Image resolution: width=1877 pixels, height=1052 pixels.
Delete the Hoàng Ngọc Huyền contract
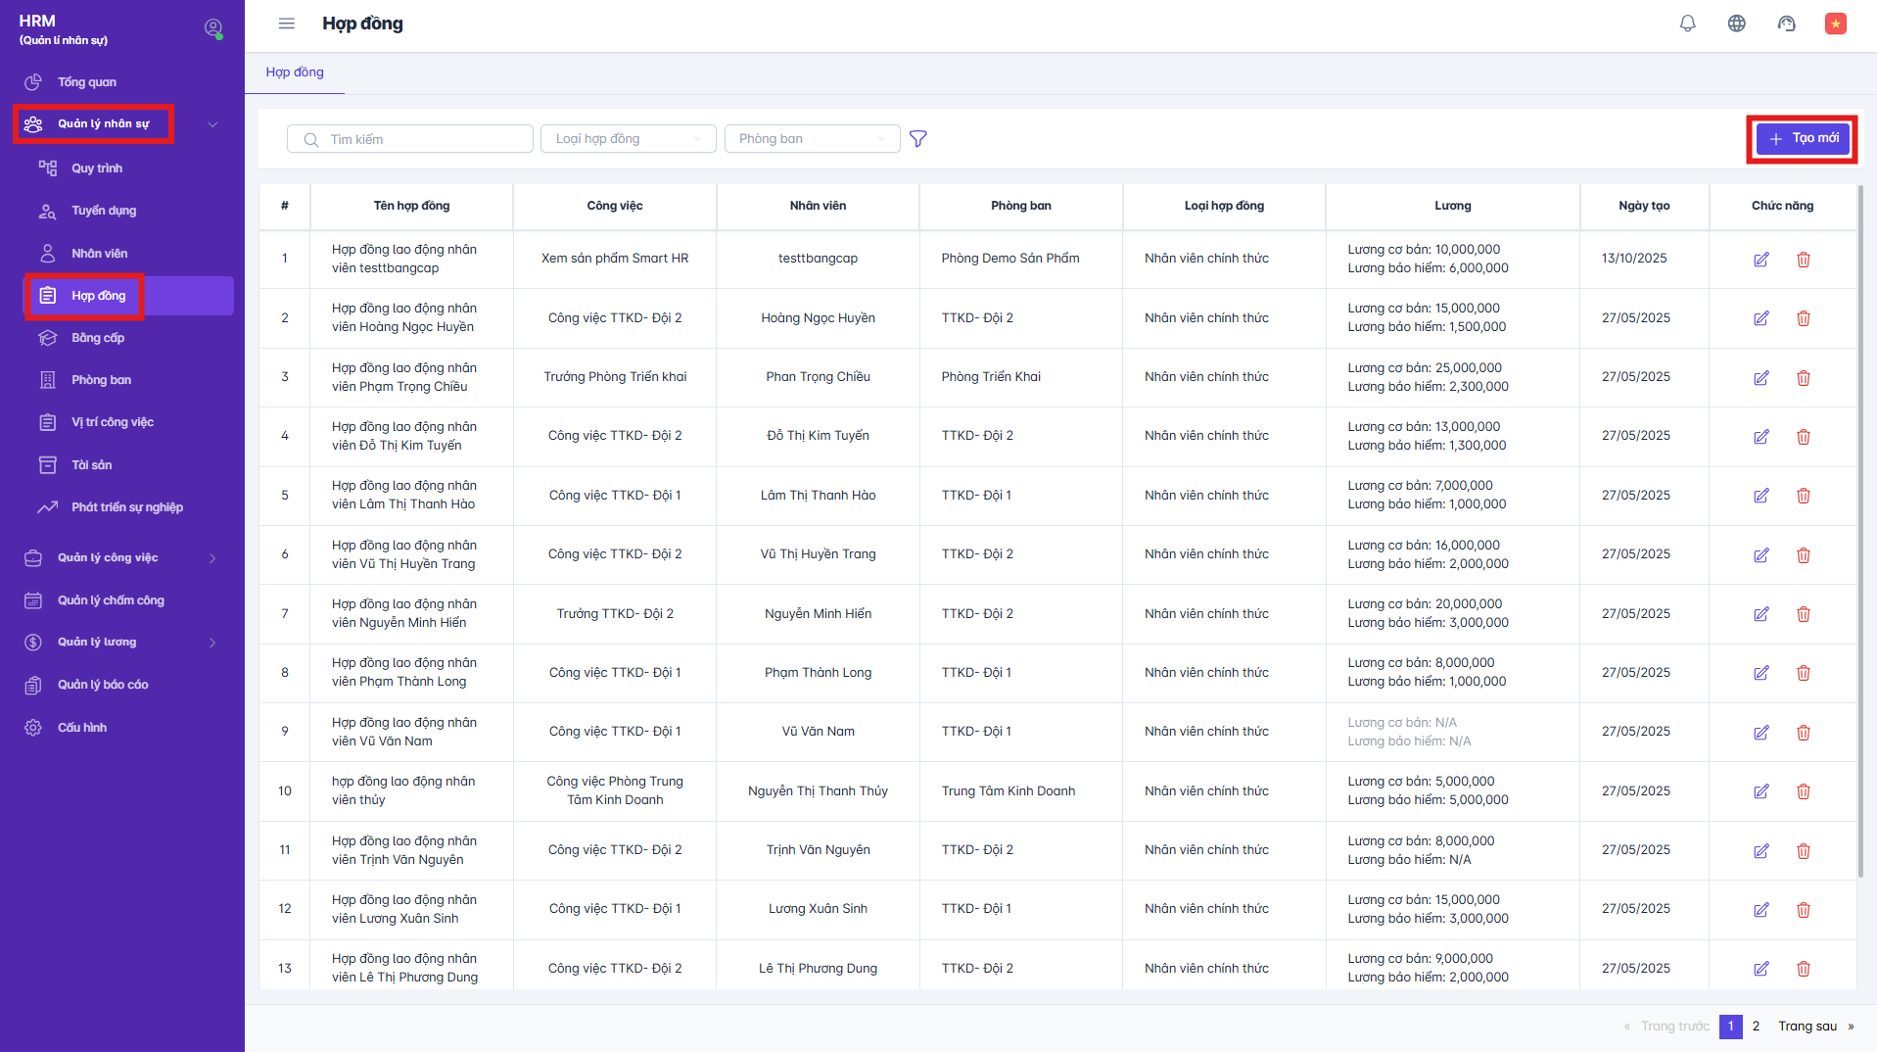(x=1803, y=318)
